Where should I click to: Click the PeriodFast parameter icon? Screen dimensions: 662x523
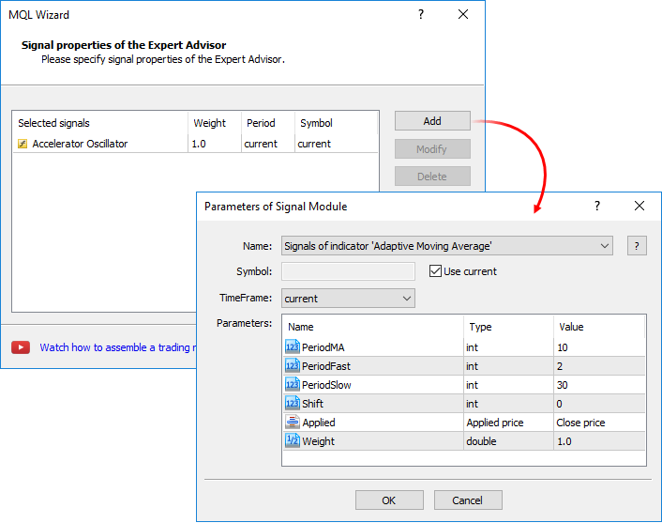(x=292, y=366)
